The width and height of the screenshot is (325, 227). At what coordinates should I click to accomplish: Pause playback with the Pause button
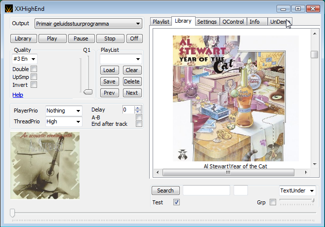pyautogui.click(x=81, y=38)
